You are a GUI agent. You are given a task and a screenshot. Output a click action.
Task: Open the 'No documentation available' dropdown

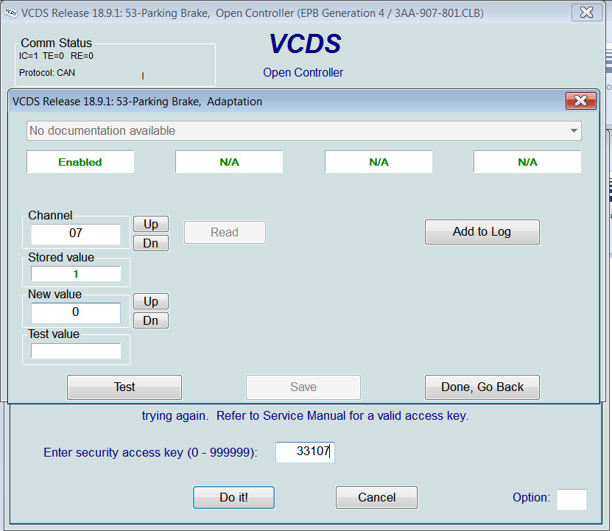[x=303, y=131]
